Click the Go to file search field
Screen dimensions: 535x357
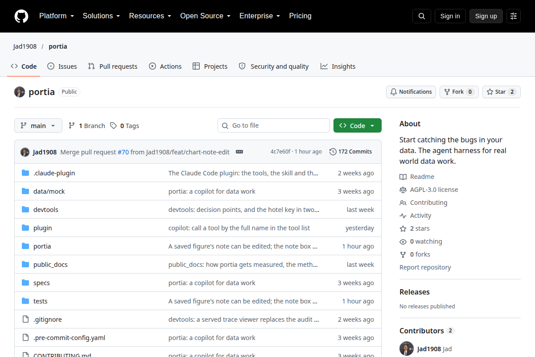point(274,125)
